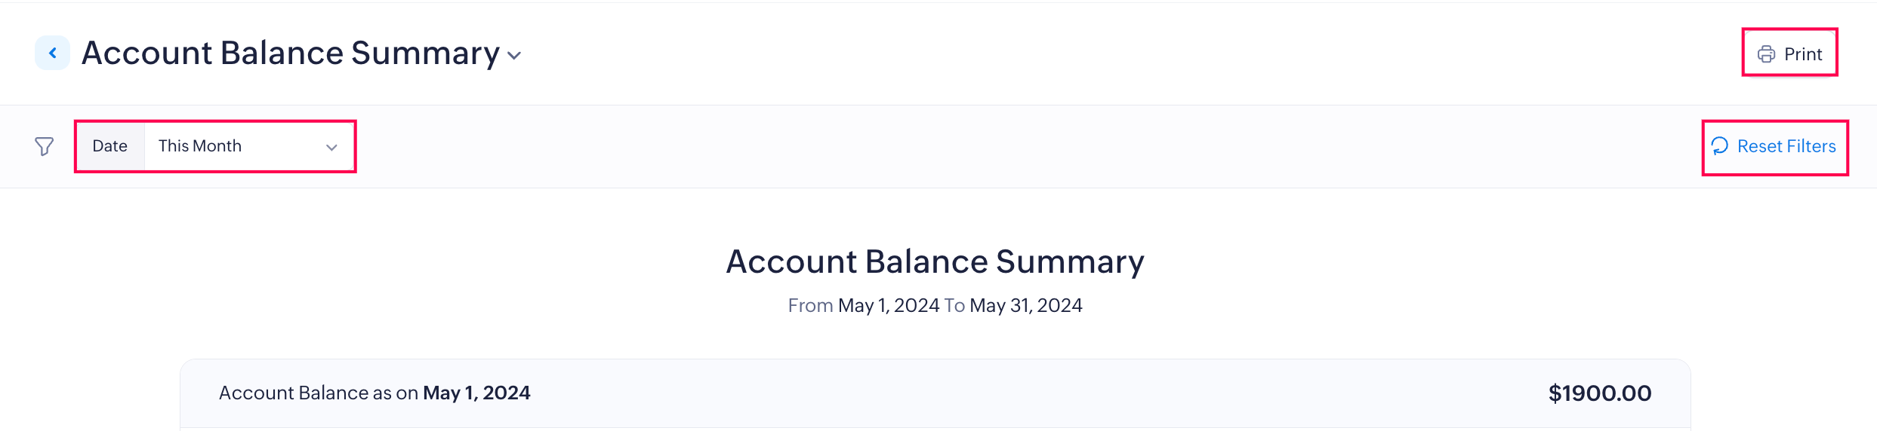Click the This Month selected value text
The image size is (1877, 431).
pos(200,146)
